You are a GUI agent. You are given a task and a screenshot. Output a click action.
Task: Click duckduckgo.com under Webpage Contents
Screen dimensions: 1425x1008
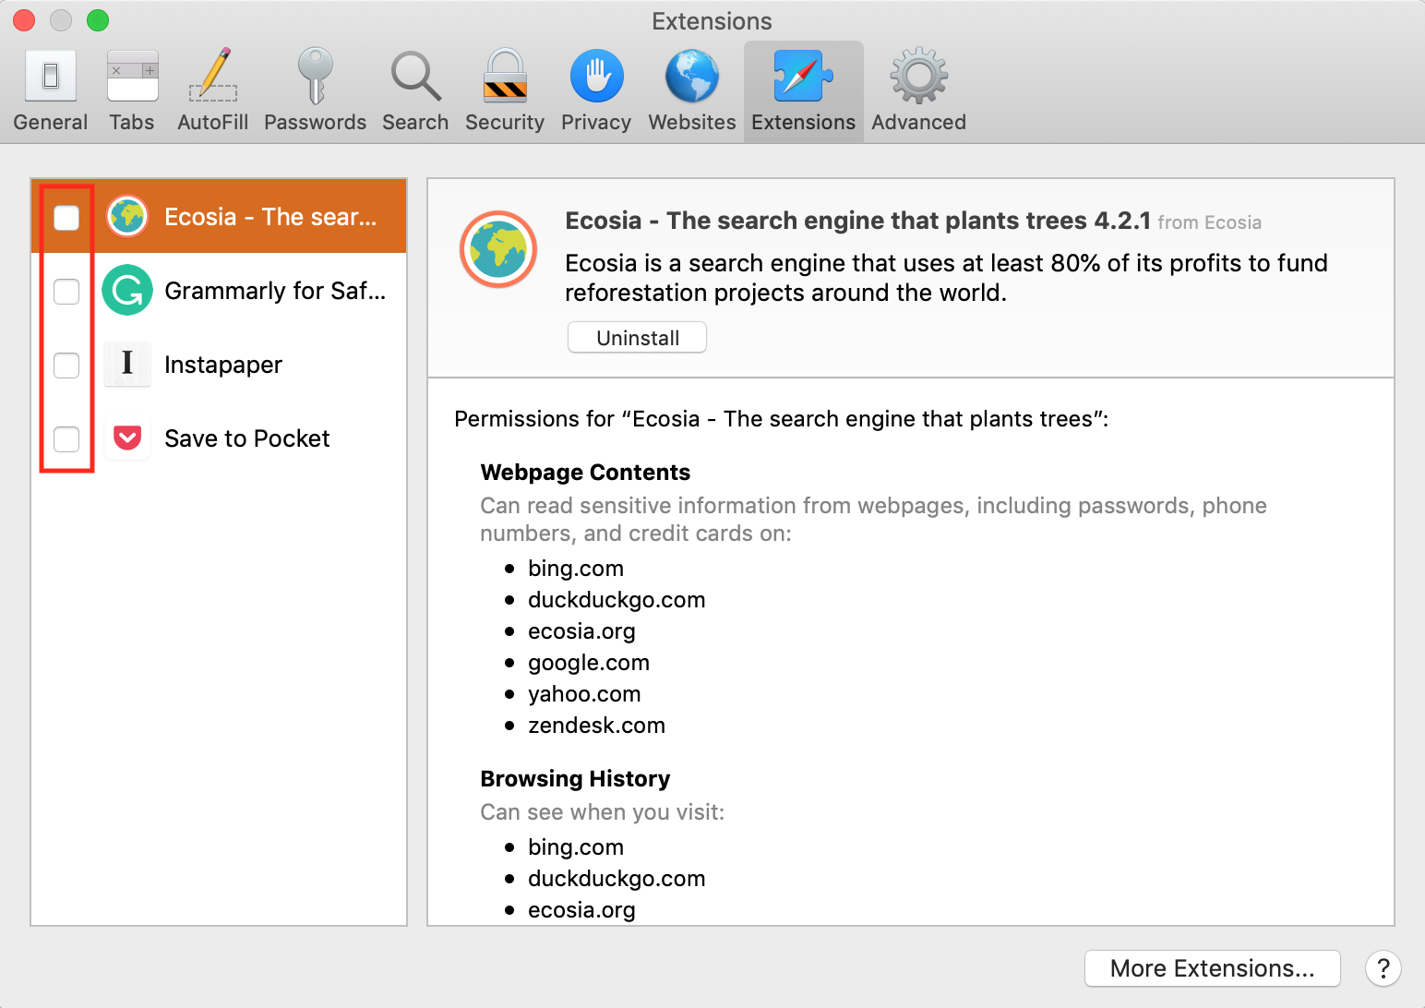point(617,600)
